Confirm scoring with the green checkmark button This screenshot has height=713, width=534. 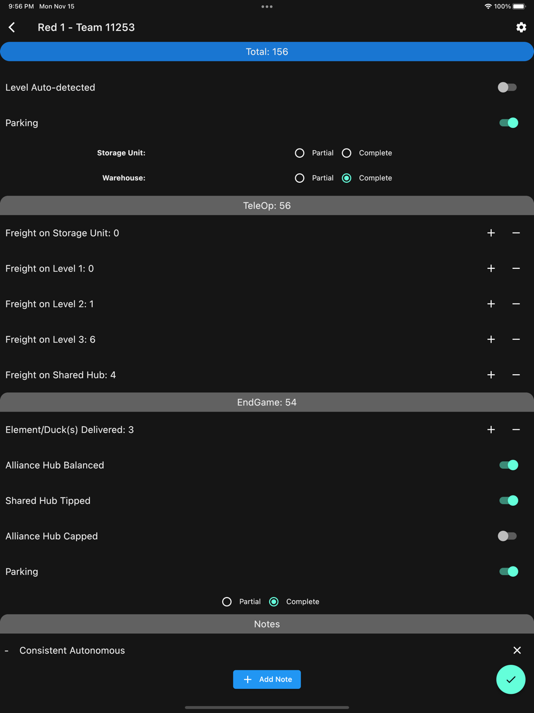tap(511, 679)
